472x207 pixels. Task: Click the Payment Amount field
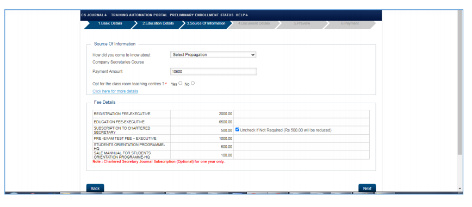213,72
